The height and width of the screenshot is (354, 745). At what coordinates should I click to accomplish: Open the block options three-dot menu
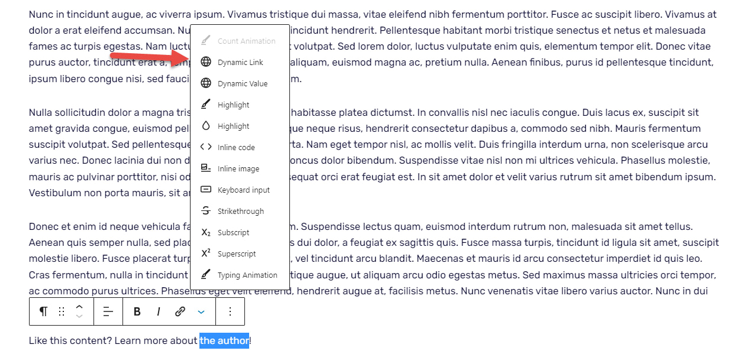pyautogui.click(x=230, y=311)
